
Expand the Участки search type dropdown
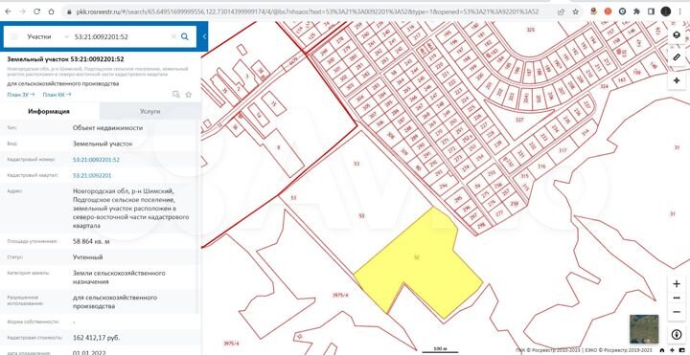(67, 37)
